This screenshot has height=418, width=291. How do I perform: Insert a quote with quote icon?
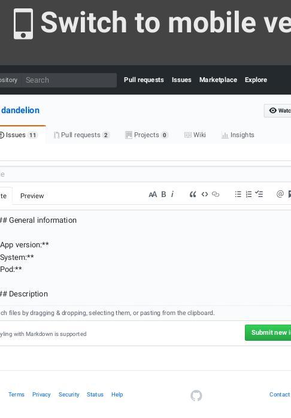pos(193,195)
